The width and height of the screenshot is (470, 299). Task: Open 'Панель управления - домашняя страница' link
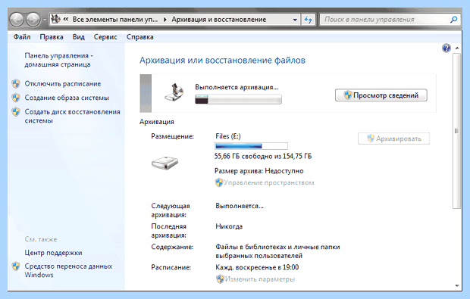(59, 60)
